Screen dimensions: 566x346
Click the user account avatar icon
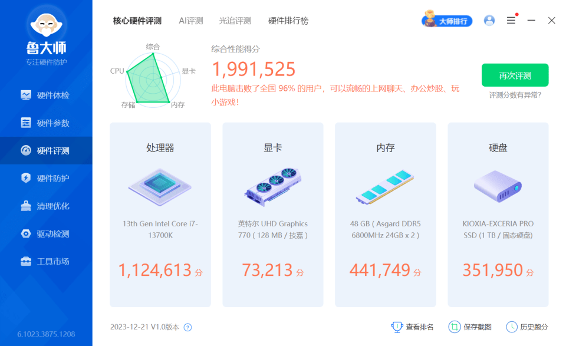coord(489,21)
